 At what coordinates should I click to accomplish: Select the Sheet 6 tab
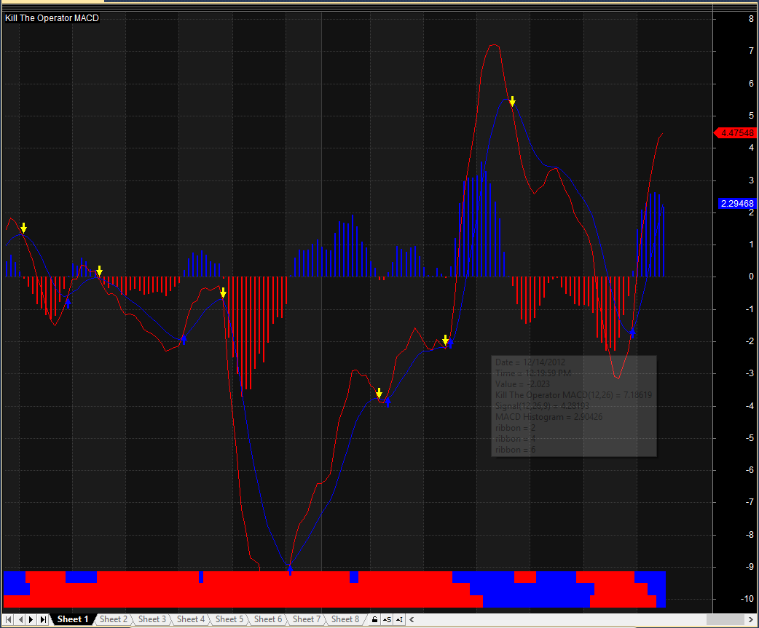tap(267, 619)
